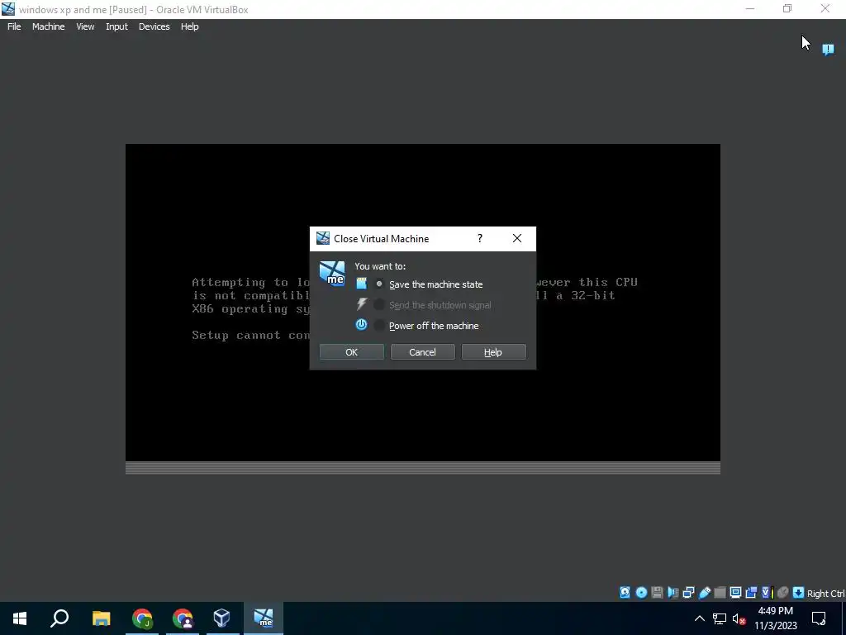Screen dimensions: 846x635
Task: Show hidden system tray icons chevron
Action: click(699, 618)
